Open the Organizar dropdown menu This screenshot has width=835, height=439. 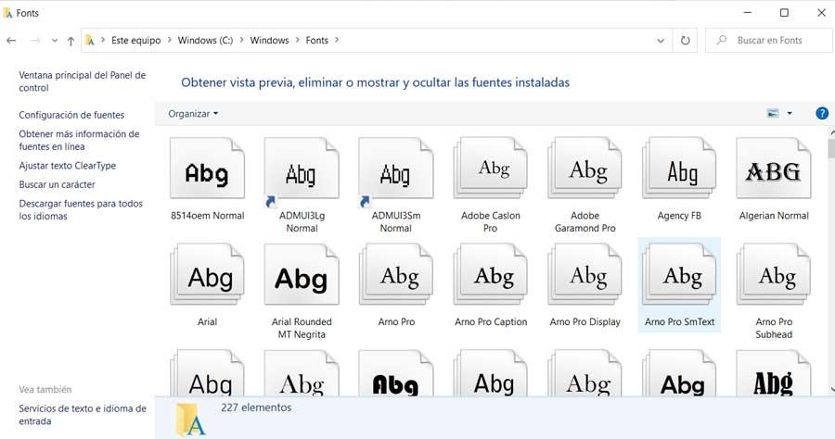pos(193,114)
